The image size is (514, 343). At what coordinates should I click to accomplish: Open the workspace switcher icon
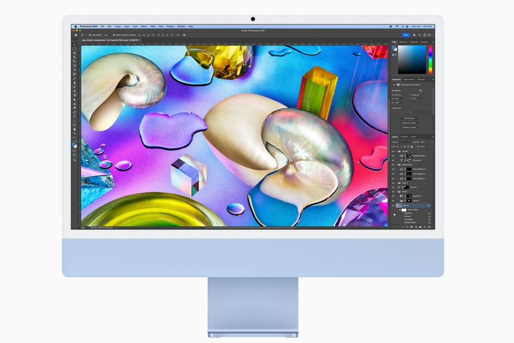point(429,35)
